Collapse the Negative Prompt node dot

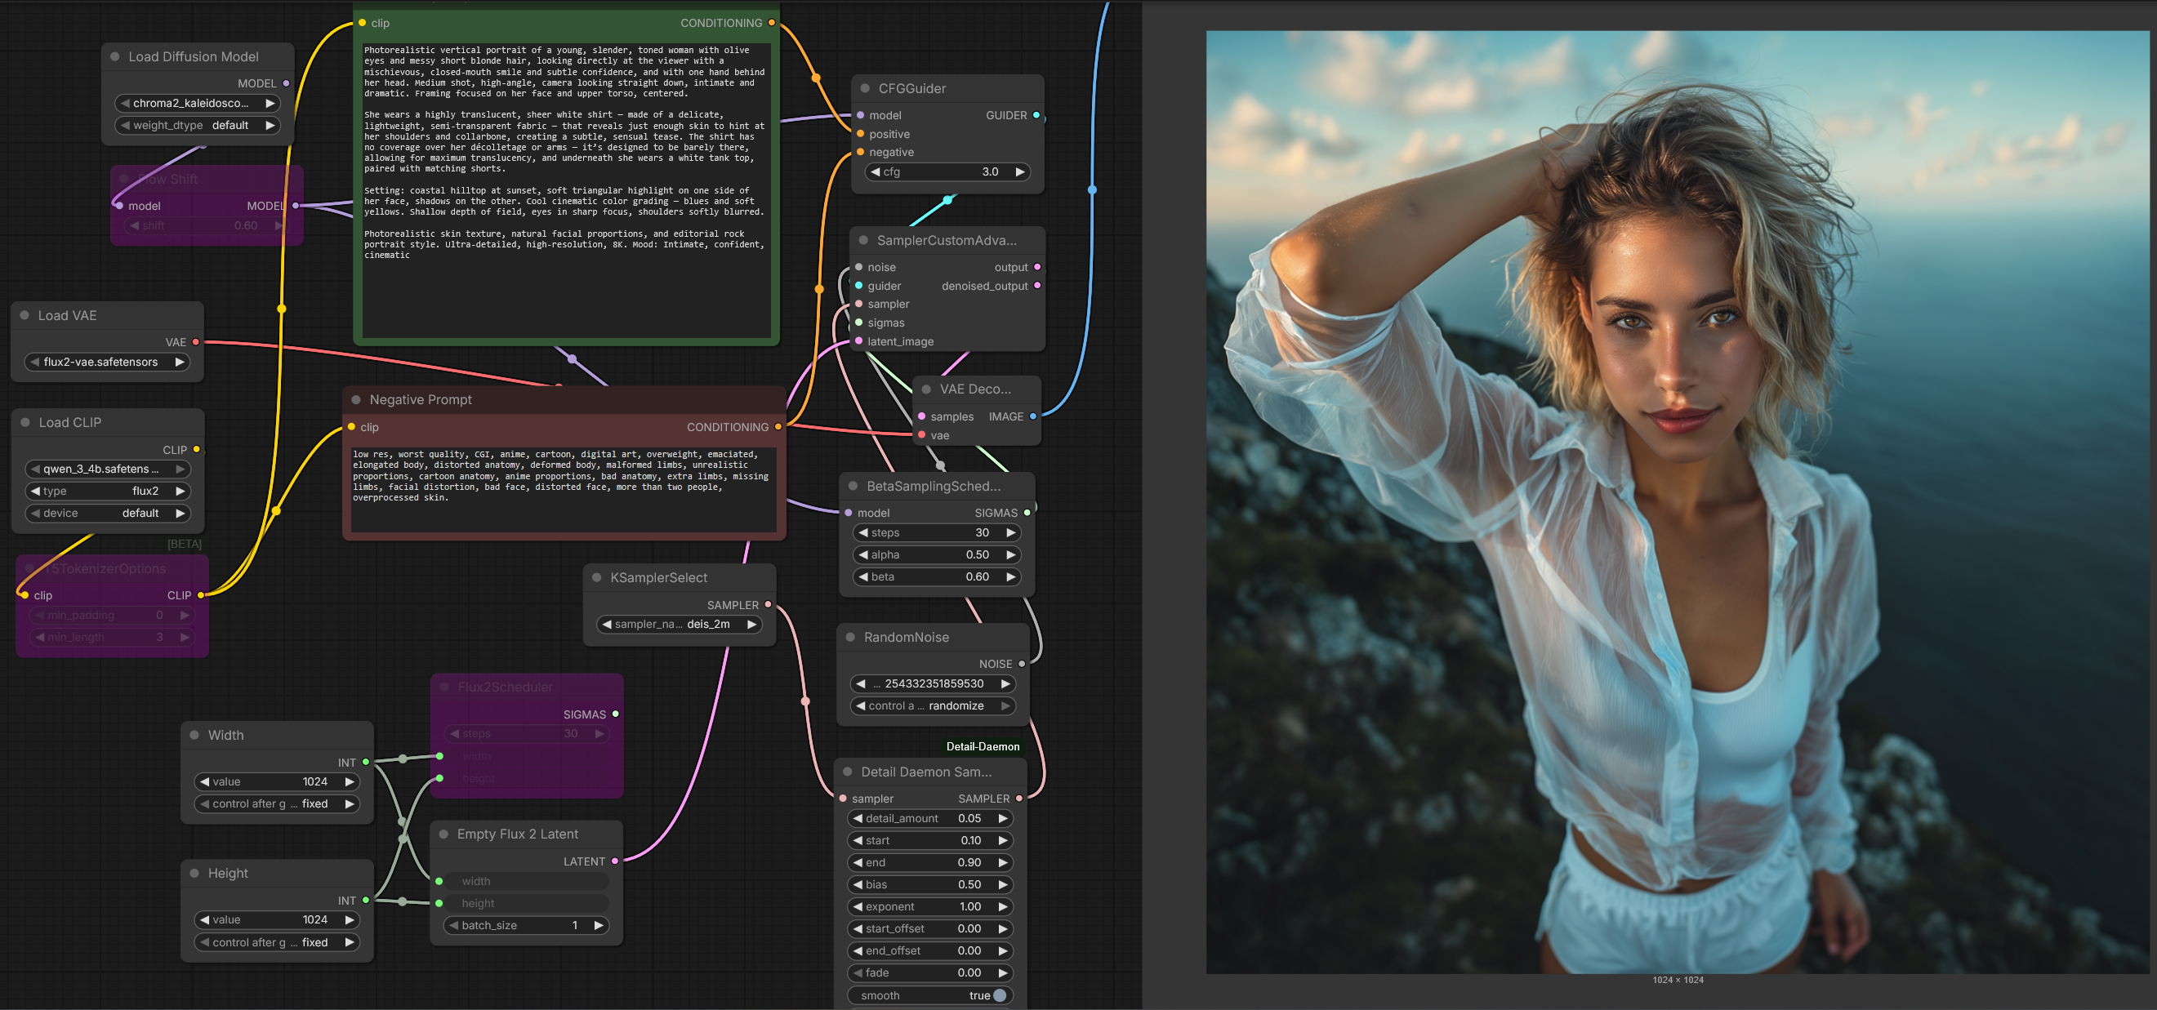click(x=356, y=400)
